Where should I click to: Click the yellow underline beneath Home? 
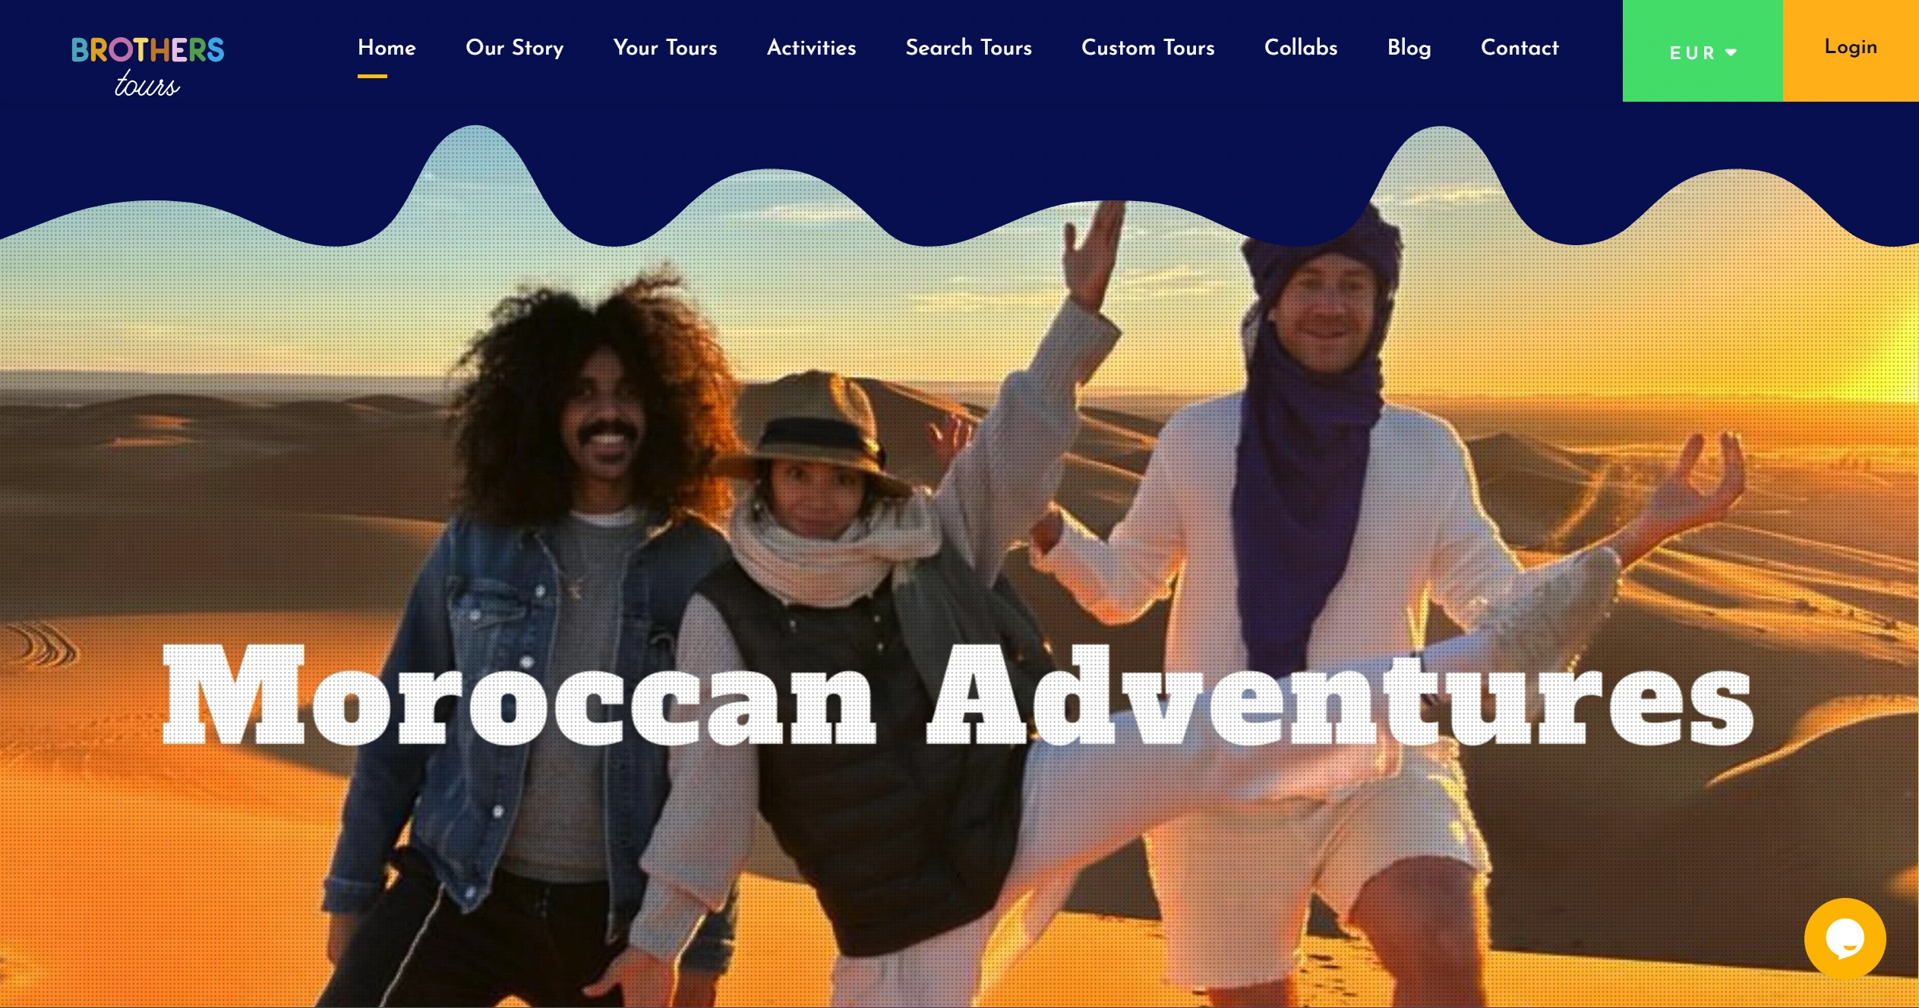click(372, 76)
